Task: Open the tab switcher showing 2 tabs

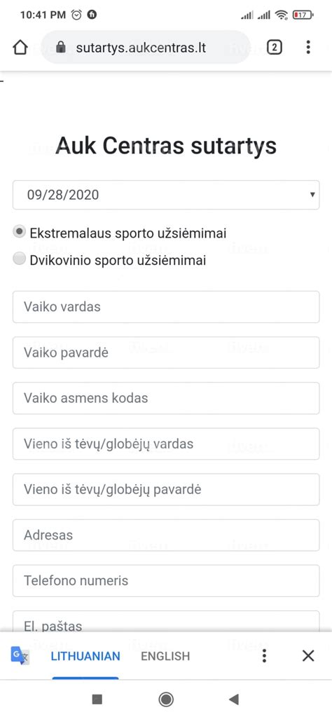Action: (275, 47)
